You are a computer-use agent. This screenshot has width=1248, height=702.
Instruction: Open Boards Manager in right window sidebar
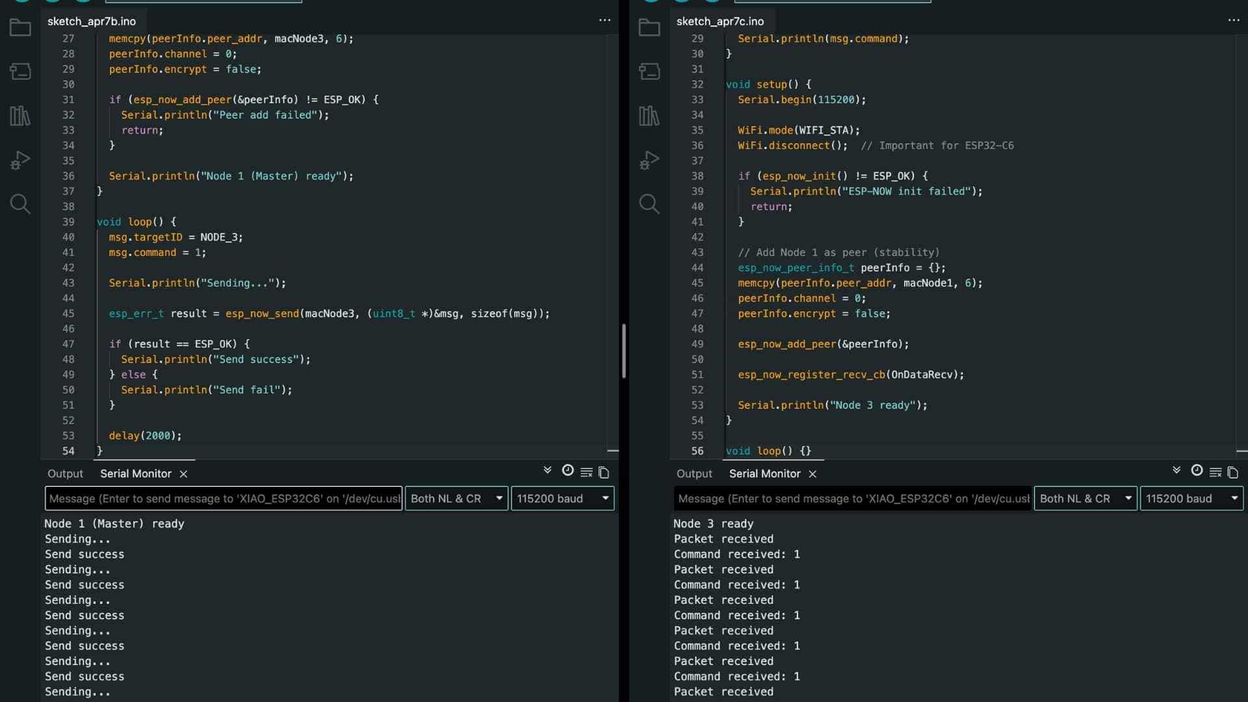(x=649, y=71)
